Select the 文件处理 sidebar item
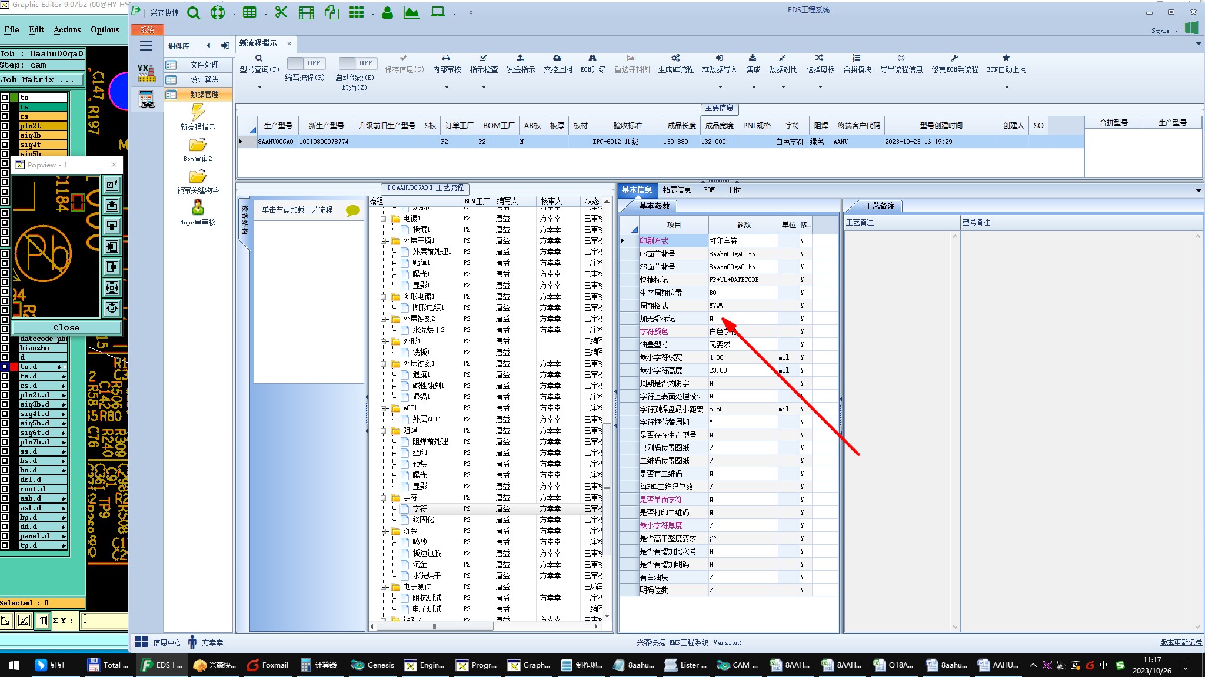The image size is (1205, 677). pos(198,65)
